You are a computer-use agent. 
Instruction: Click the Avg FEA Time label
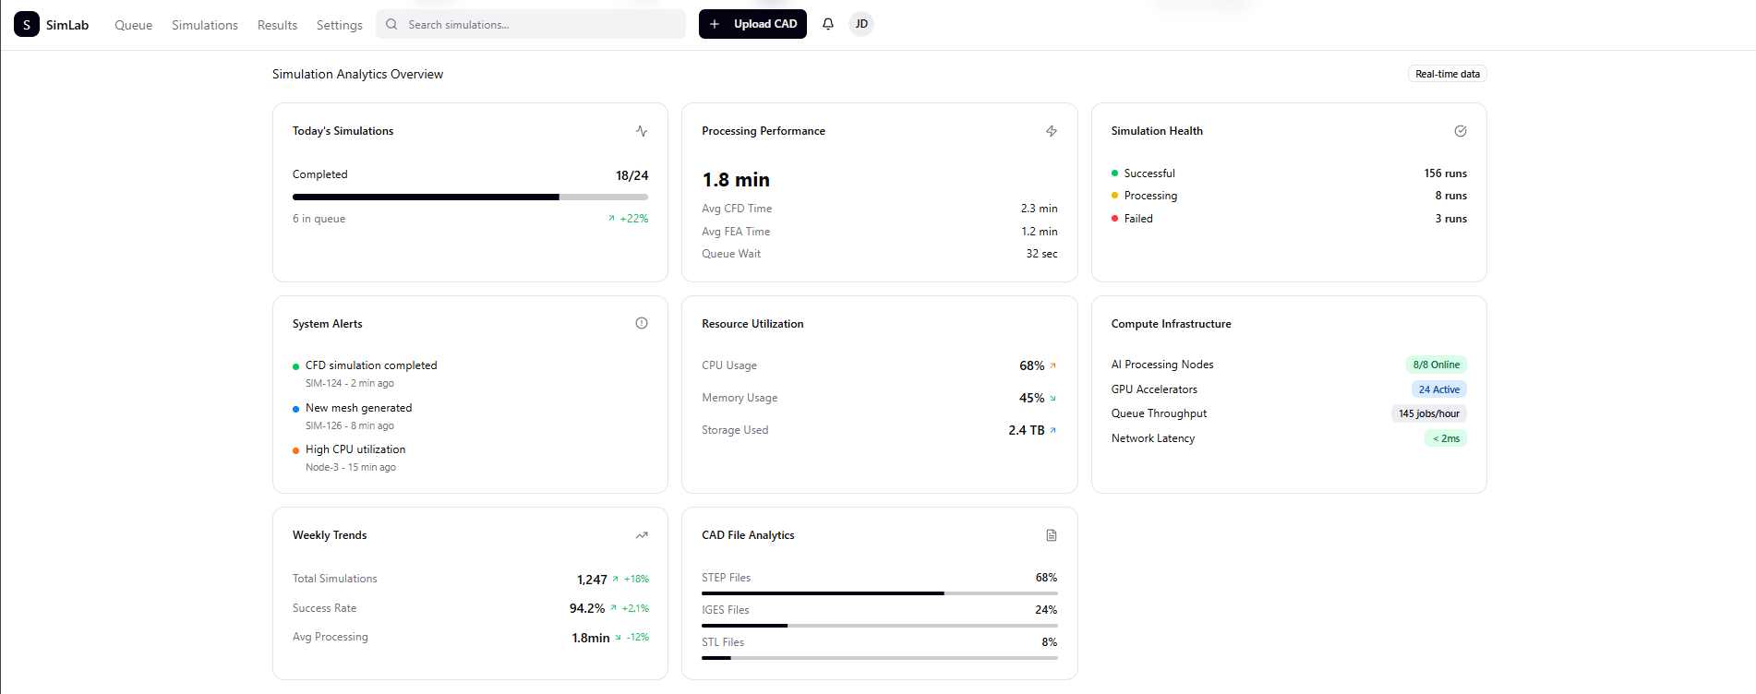[x=736, y=232]
